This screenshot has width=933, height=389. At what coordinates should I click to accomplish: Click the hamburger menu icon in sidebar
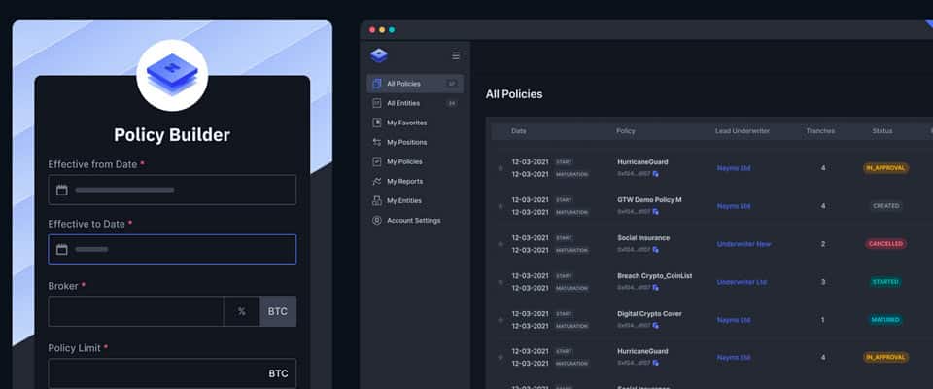(456, 55)
